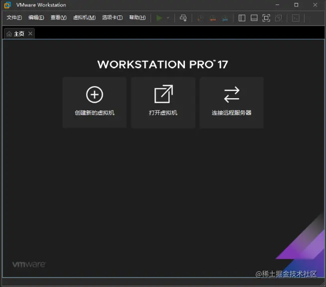Toggle the library sidebar panel icon
This screenshot has width=326, height=287.
click(242, 18)
